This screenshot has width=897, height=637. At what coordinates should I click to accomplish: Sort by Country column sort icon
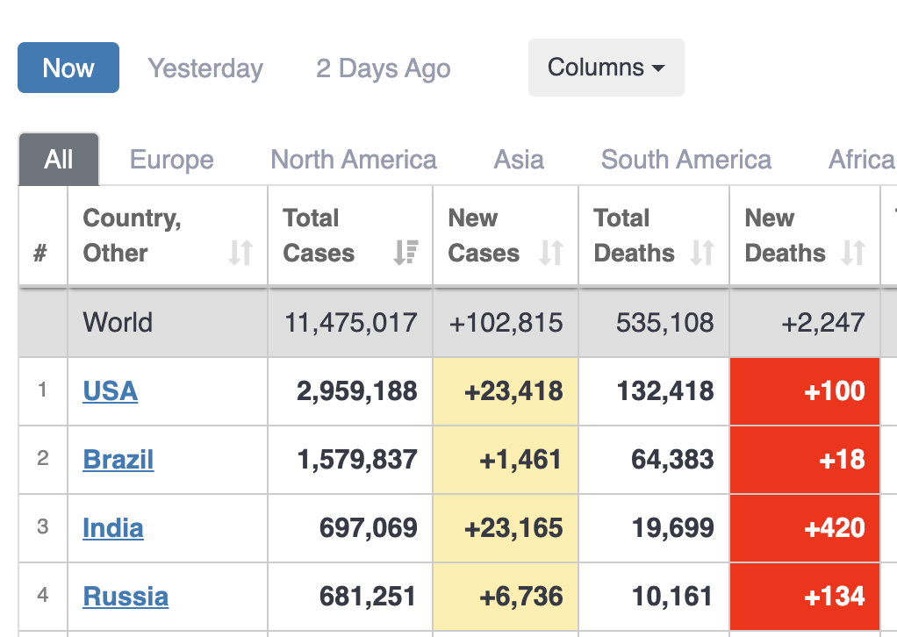240,254
